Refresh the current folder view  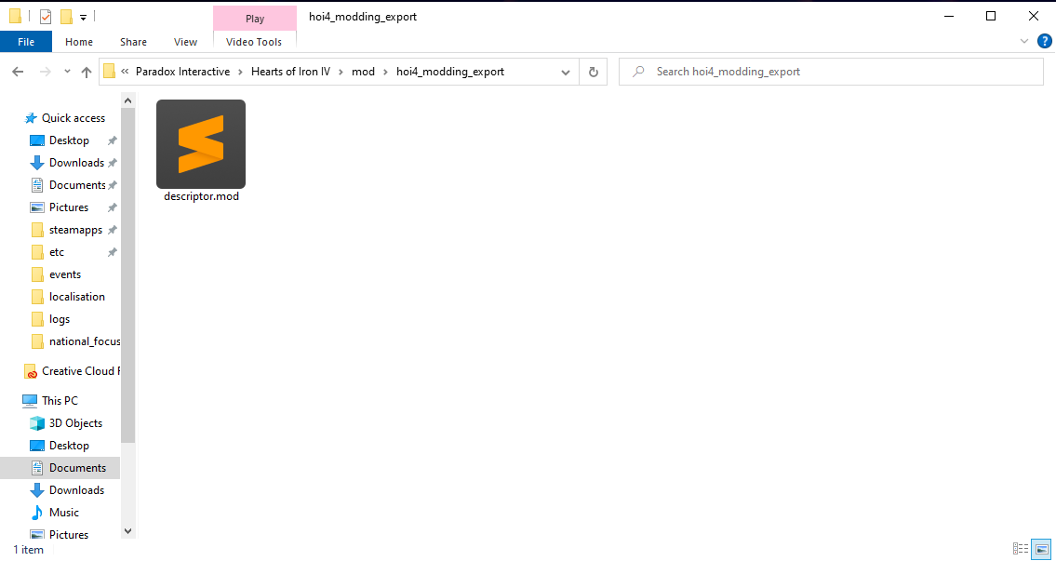pos(593,72)
